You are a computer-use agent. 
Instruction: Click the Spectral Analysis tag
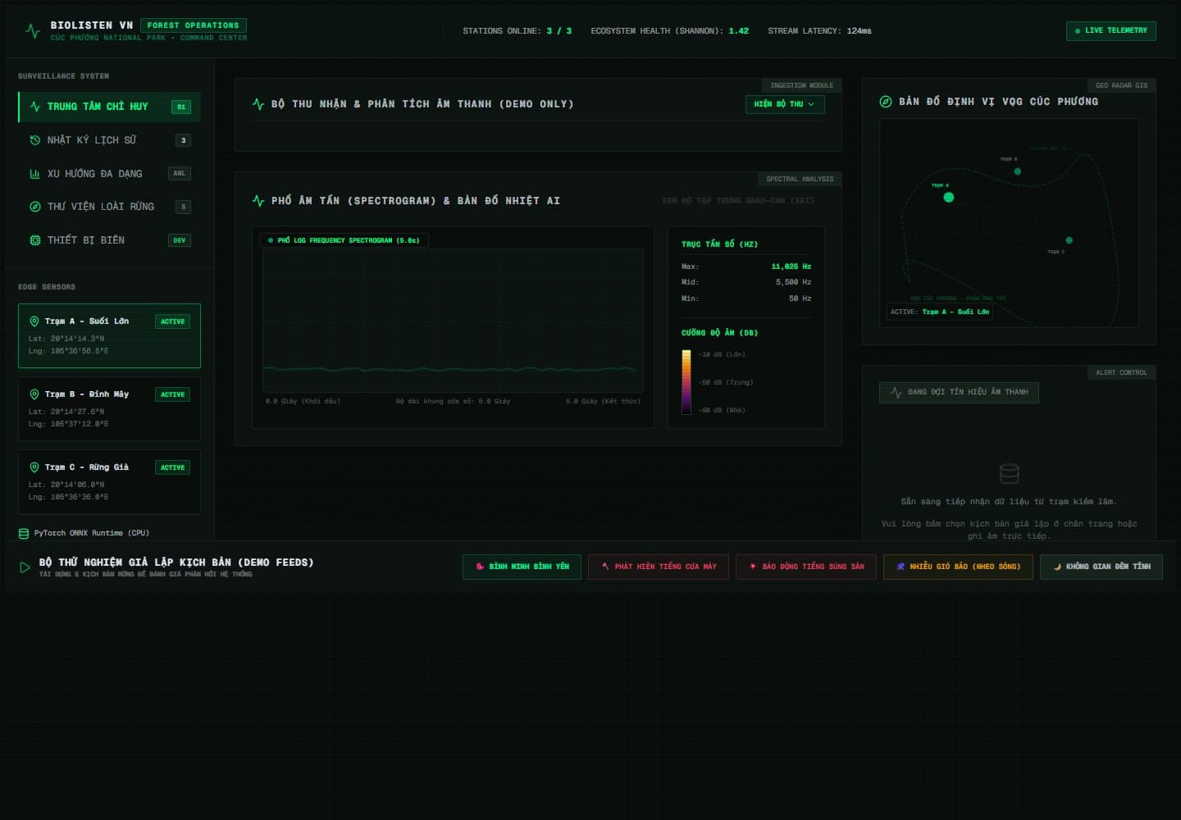coord(800,179)
